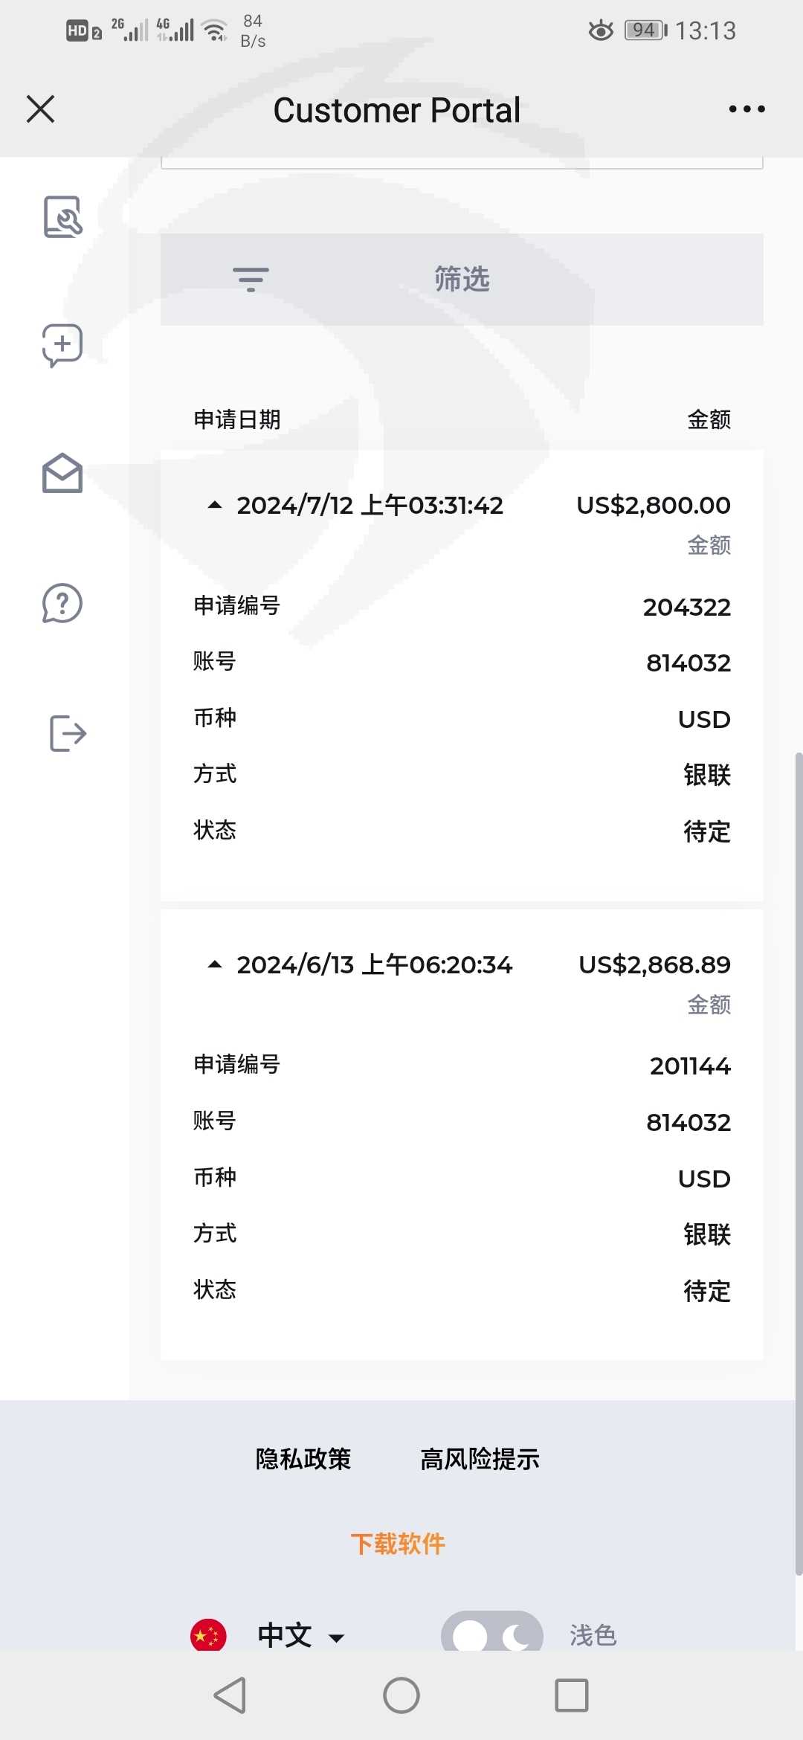
Task: Open the 中文 language dropdown
Action: pos(301,1635)
